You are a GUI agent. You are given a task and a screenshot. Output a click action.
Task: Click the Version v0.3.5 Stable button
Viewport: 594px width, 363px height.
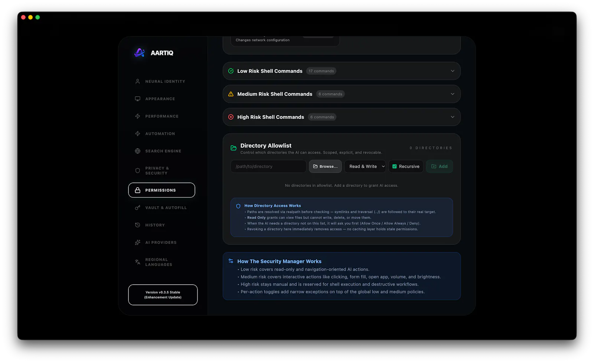(x=163, y=295)
